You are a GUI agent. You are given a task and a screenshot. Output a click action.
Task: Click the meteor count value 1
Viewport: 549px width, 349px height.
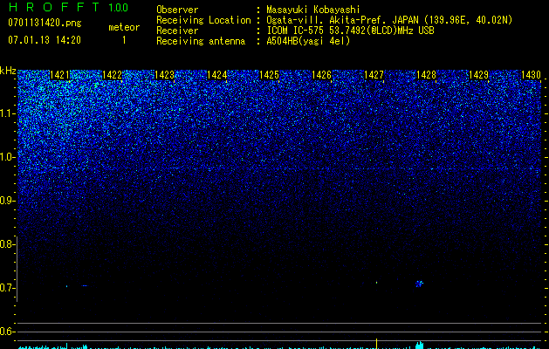pyautogui.click(x=124, y=40)
